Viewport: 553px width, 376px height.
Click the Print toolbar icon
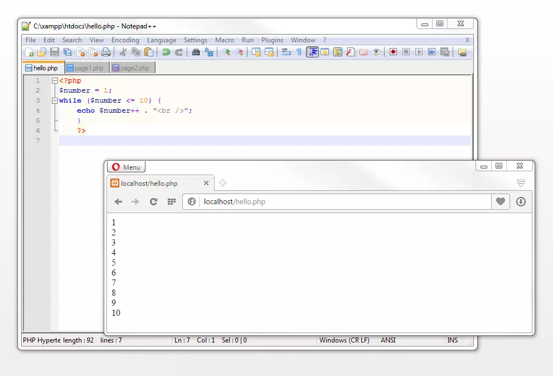tap(106, 52)
